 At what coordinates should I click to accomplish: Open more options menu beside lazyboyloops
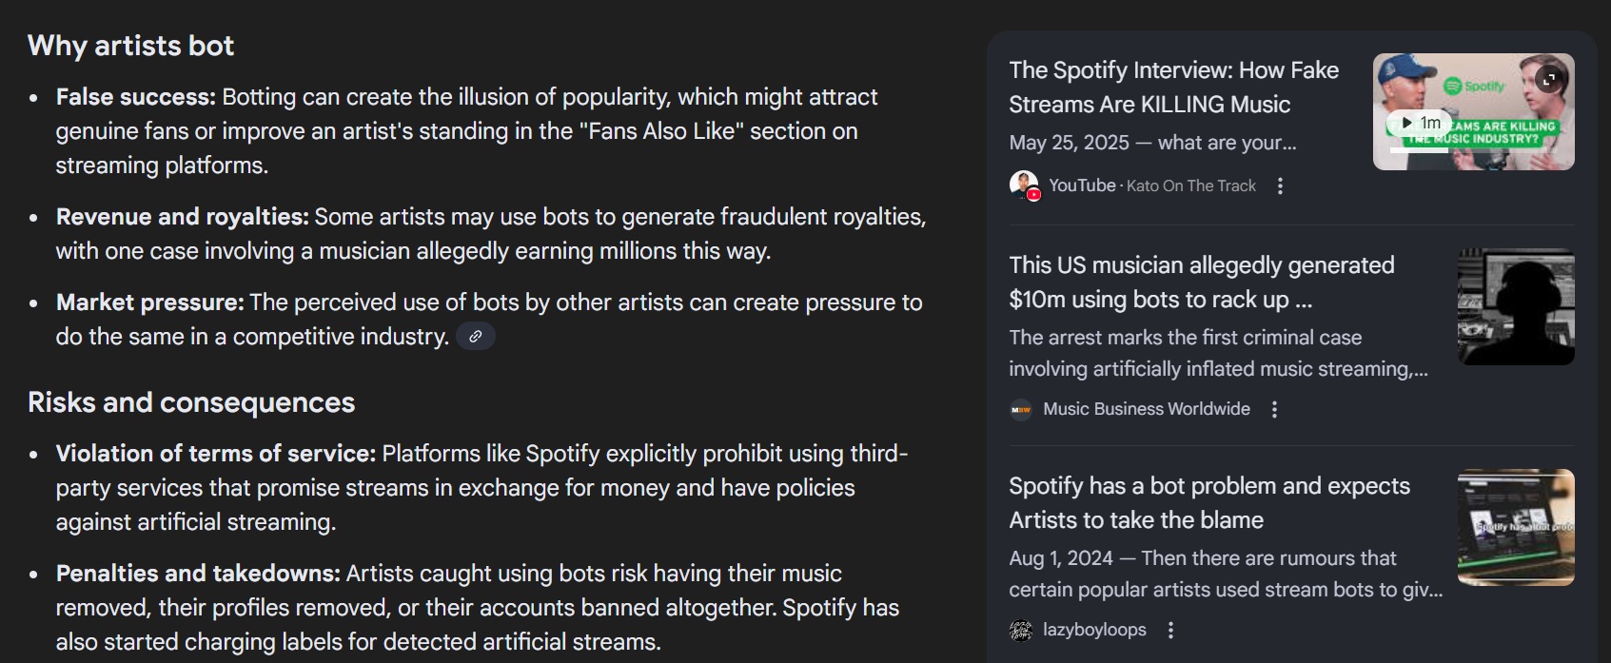click(1171, 631)
